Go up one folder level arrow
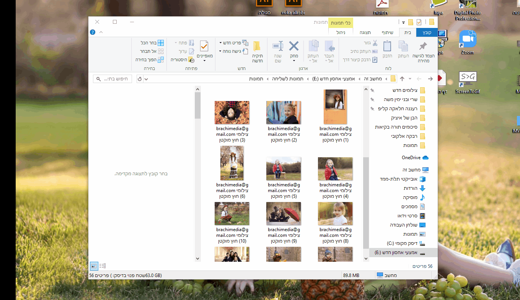 [402, 79]
